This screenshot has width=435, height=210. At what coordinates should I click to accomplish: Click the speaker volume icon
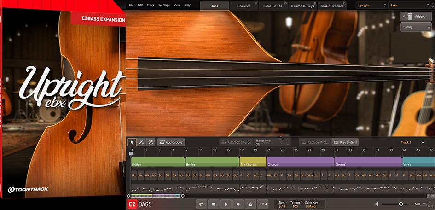(377, 204)
